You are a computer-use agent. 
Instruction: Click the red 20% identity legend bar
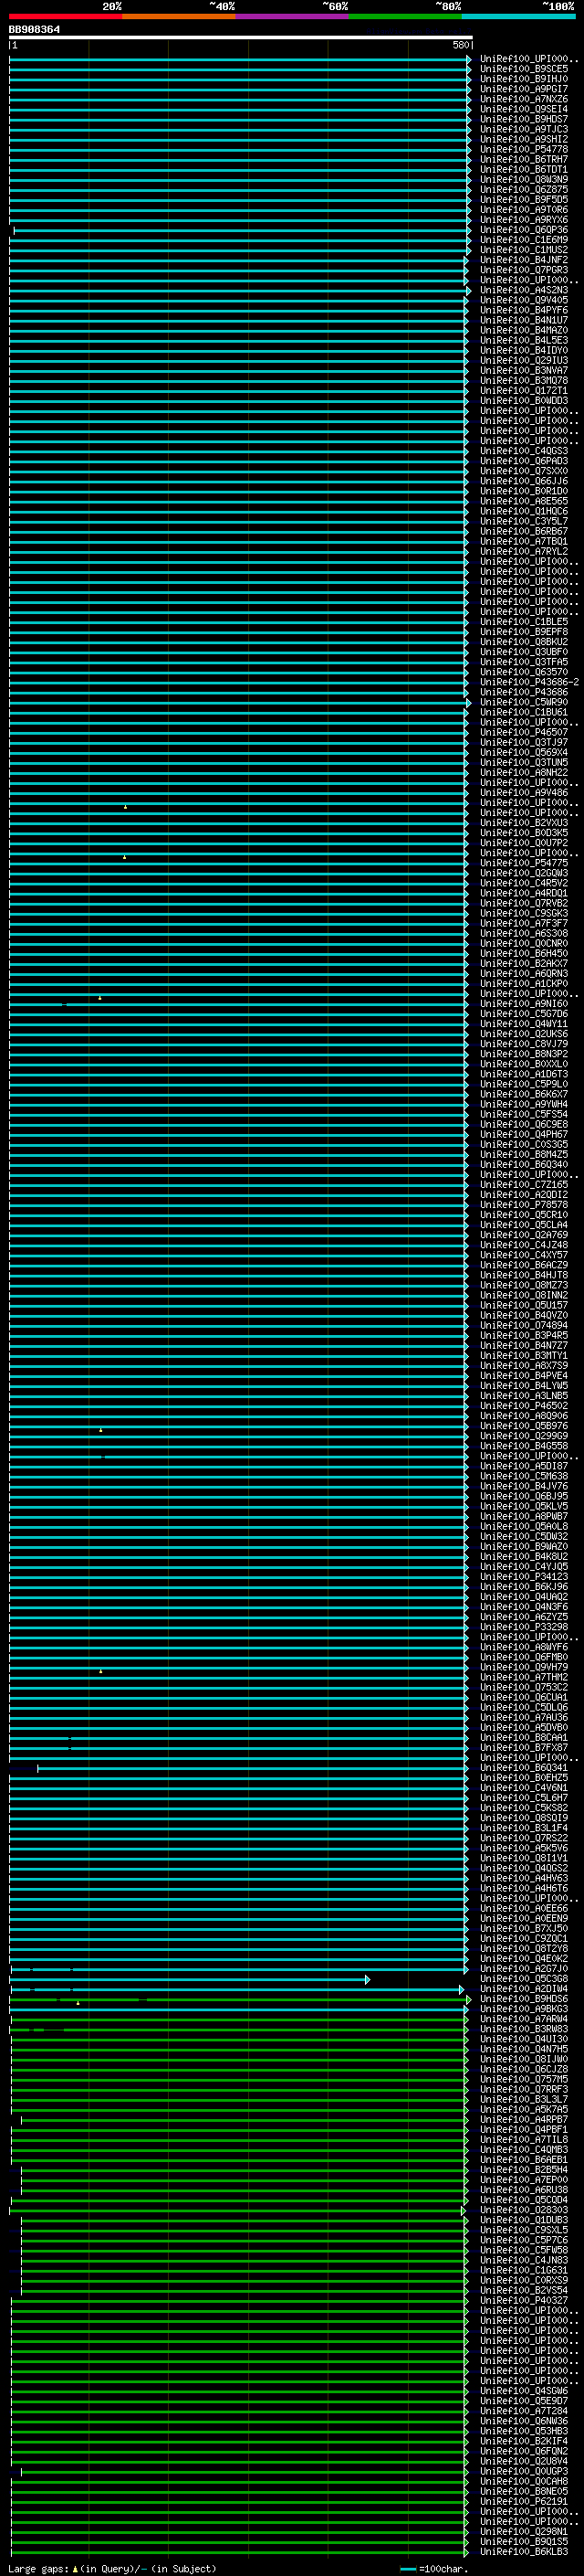click(65, 16)
